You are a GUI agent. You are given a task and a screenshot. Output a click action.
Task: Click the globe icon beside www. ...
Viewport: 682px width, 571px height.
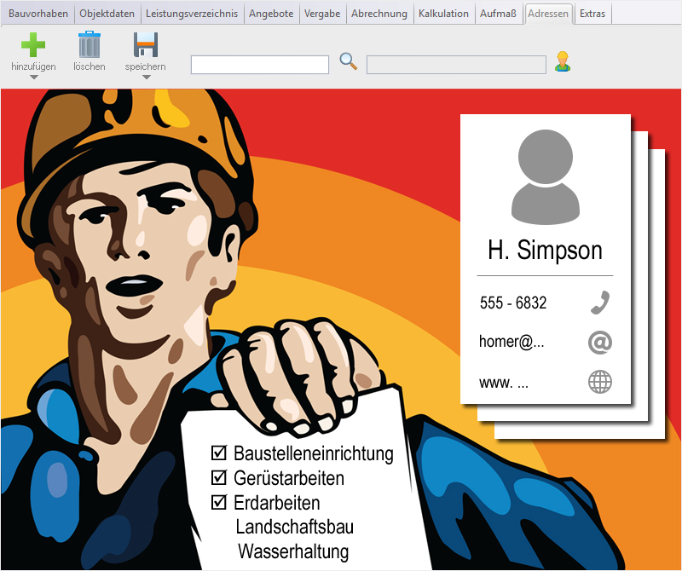(600, 382)
